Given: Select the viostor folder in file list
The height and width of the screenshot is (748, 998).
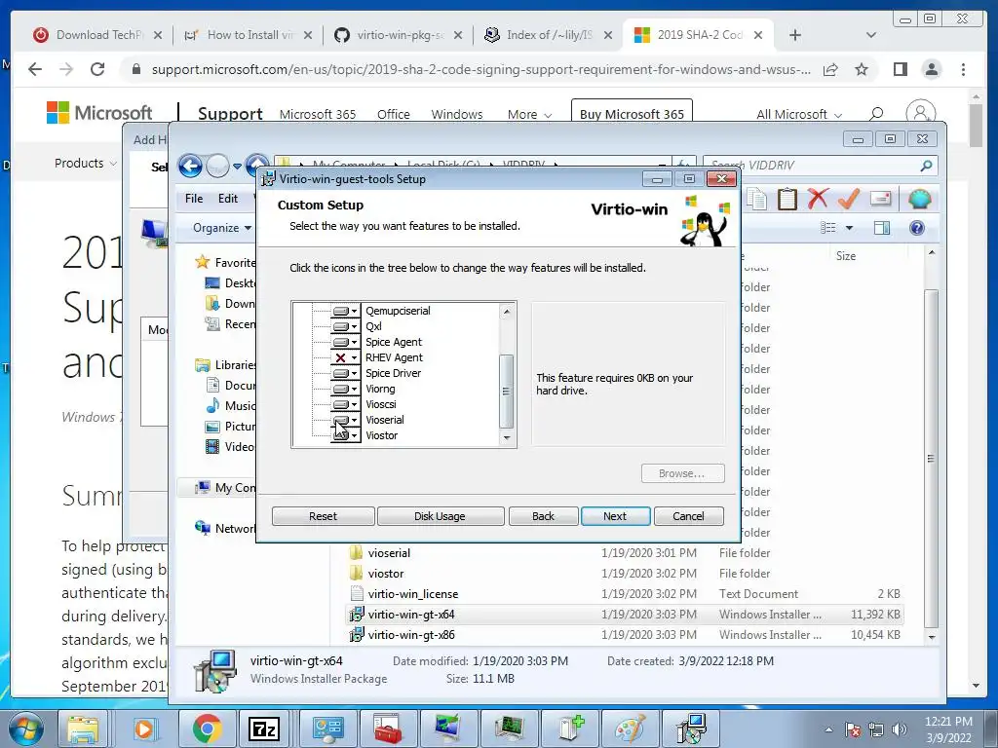Looking at the screenshot, I should [385, 574].
